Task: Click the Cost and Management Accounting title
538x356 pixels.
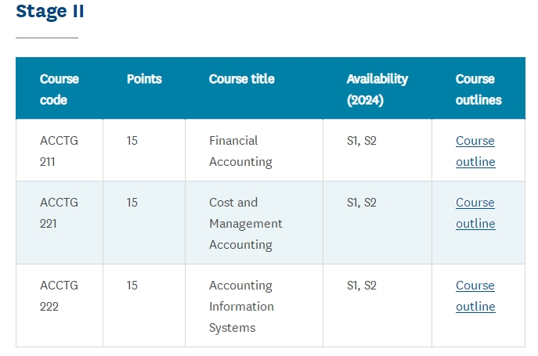Action: [246, 223]
